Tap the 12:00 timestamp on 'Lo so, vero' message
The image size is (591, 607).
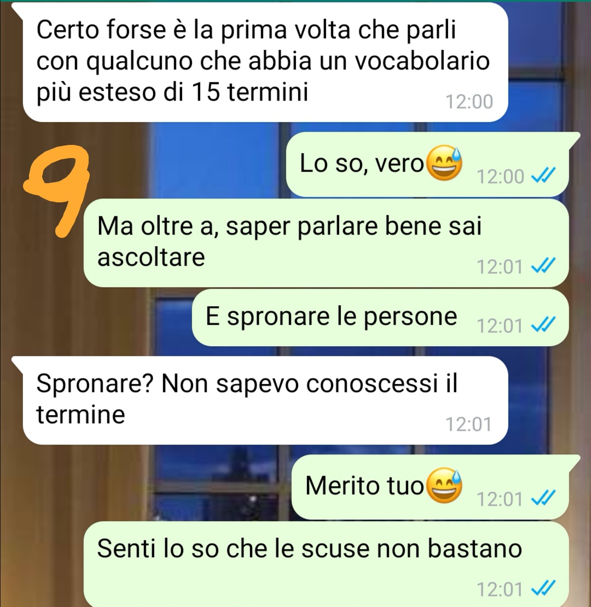pyautogui.click(x=500, y=177)
